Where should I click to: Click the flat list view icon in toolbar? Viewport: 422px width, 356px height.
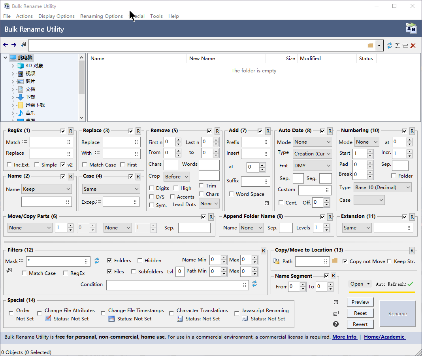pos(405,46)
